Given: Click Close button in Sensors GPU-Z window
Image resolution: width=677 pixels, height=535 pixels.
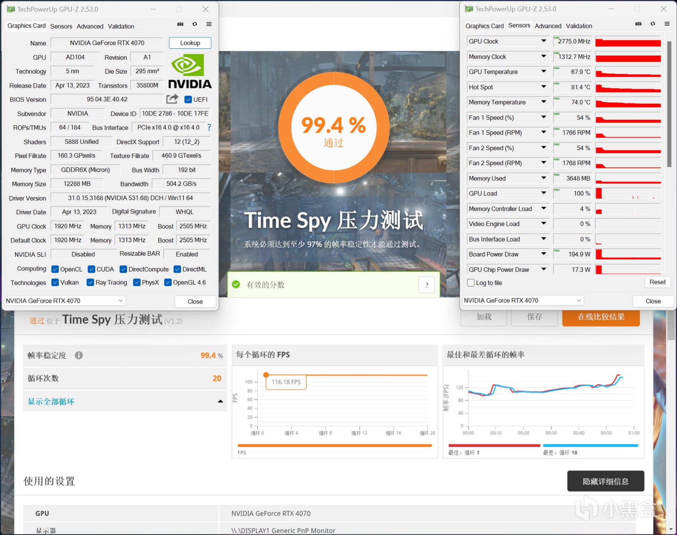Looking at the screenshot, I should [x=653, y=301].
